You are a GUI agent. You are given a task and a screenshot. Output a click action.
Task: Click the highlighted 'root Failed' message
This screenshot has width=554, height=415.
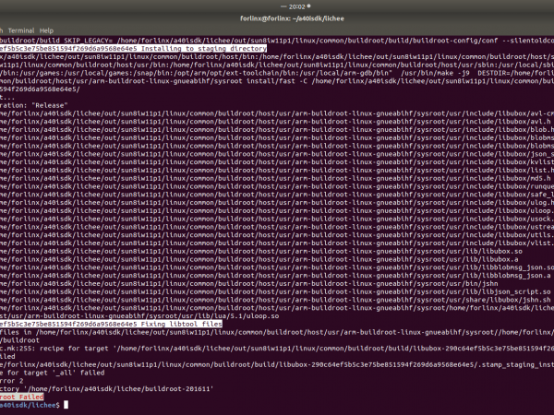click(26, 396)
